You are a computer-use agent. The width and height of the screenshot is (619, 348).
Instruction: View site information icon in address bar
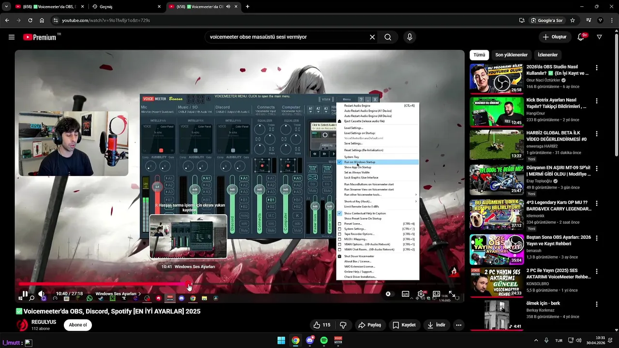(x=56, y=20)
